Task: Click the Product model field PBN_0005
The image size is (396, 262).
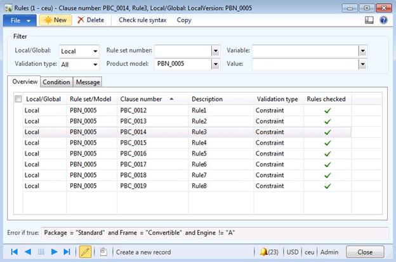Action: [x=183, y=64]
